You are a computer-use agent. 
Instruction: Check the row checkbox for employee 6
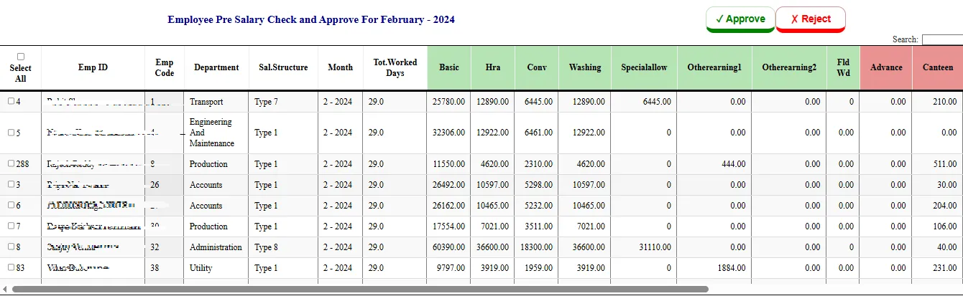[x=11, y=206]
